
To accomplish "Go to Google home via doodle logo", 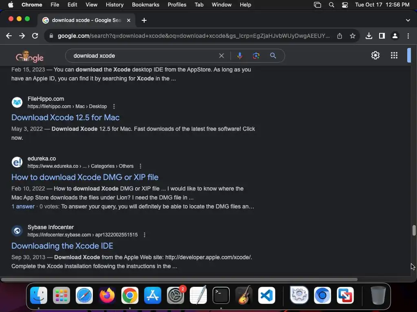I will (29, 56).
